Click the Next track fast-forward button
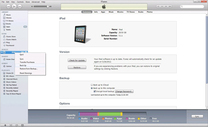 tap(20, 6)
